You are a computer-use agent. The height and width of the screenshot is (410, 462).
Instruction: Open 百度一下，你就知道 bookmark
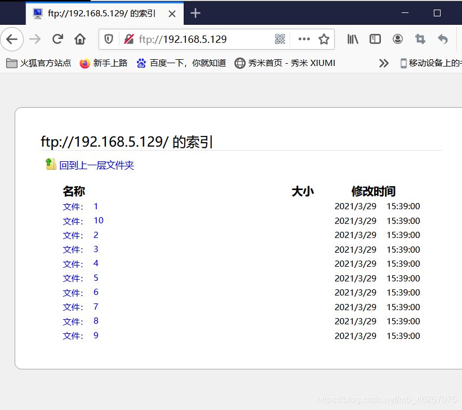181,63
